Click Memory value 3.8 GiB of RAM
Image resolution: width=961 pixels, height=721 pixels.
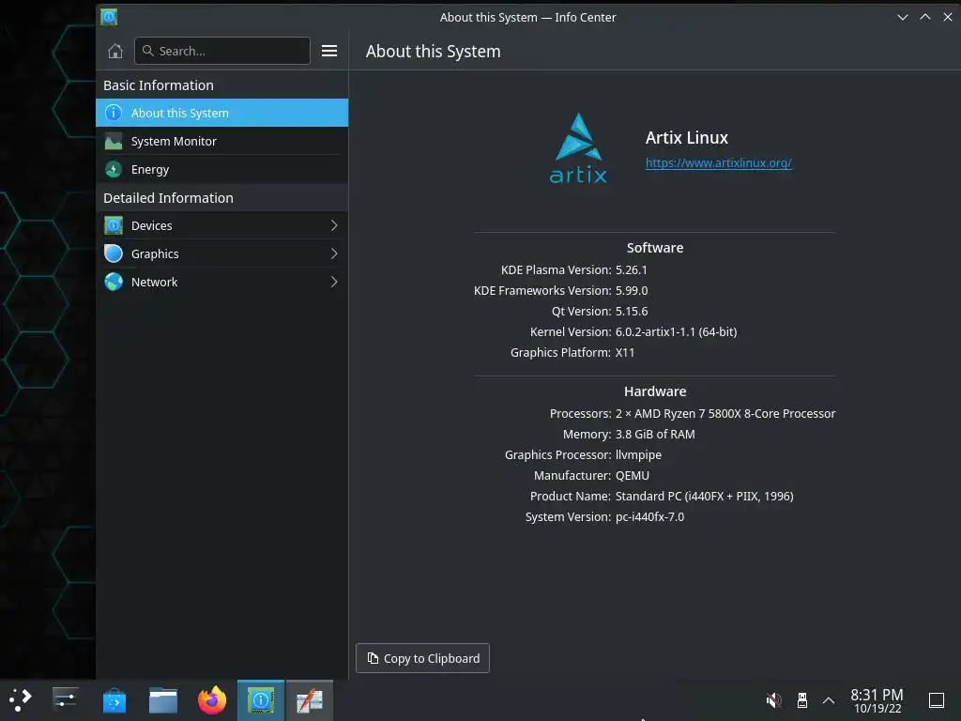pyautogui.click(x=655, y=434)
